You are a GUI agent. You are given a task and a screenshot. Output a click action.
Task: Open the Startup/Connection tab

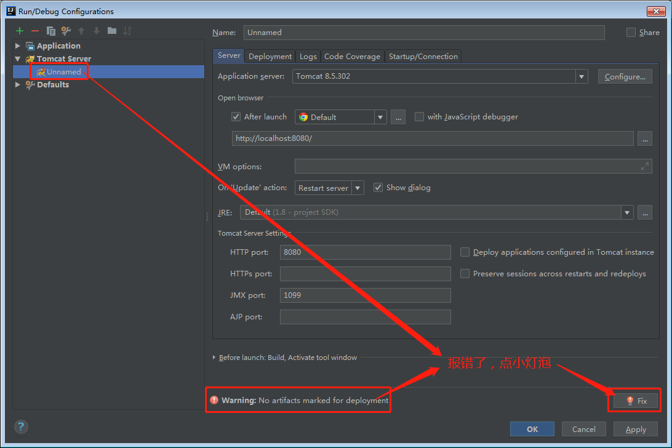(x=423, y=56)
